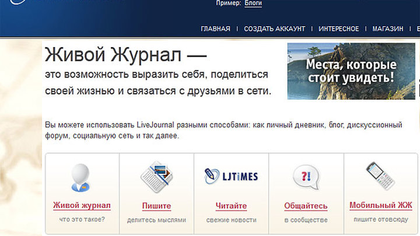The image size is (420, 236).
Task: Open the Мобильный ЖЖ link
Action: (380, 206)
